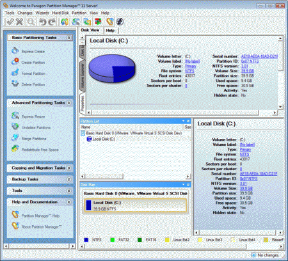This screenshot has height=261, width=288.
Task: Expand the Copying and Migration Tasks section
Action: [68, 168]
